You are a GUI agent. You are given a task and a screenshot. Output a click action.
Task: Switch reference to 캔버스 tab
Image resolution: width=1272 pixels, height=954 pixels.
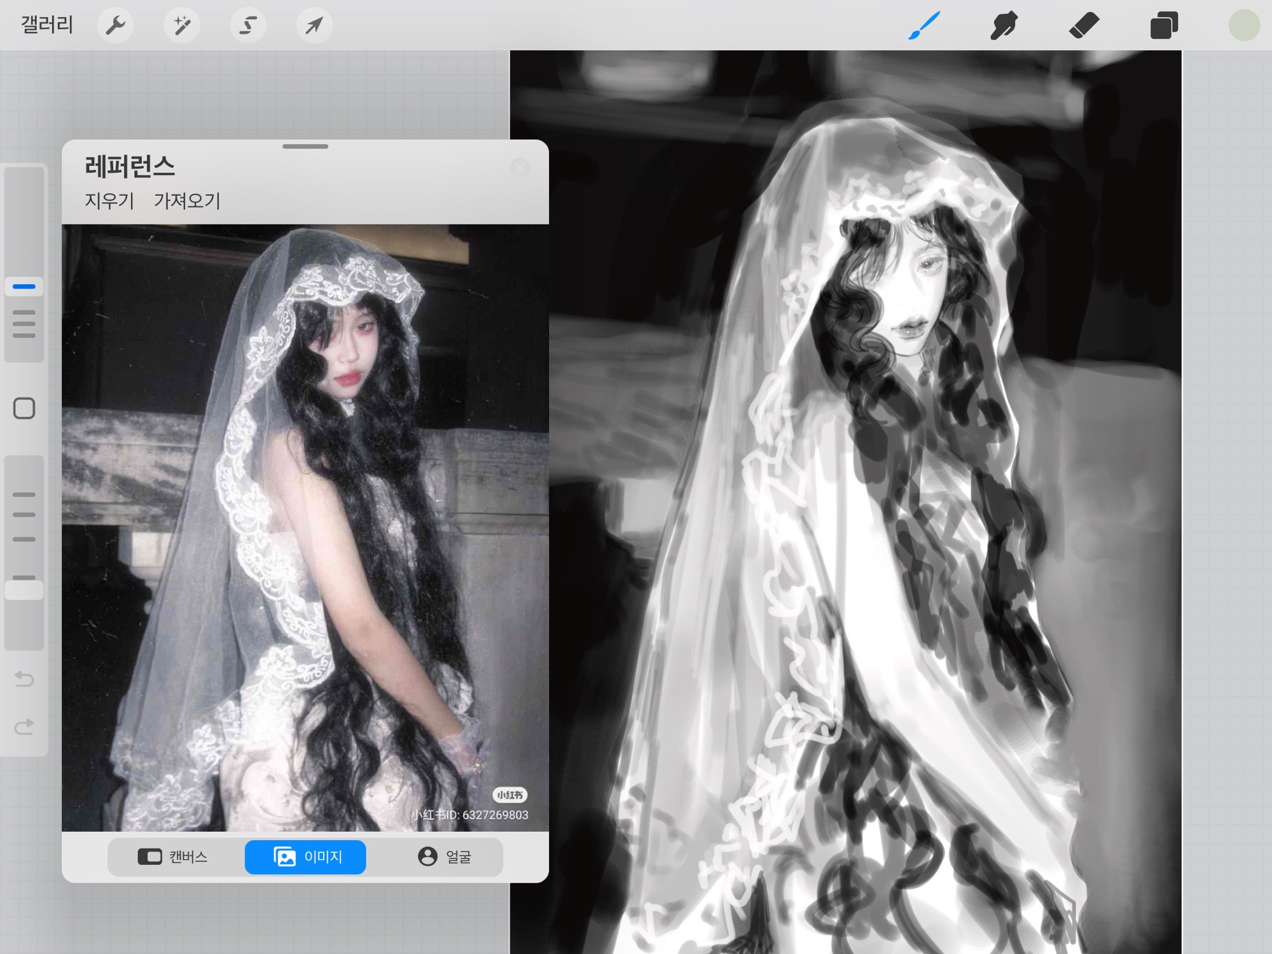coord(174,857)
